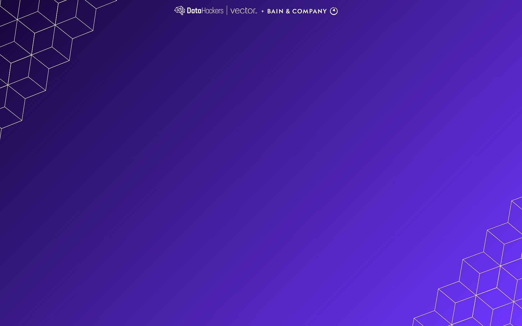Click the topmost cube in the bottom-right pattern
This screenshot has width=522, height=326.
coord(516,211)
